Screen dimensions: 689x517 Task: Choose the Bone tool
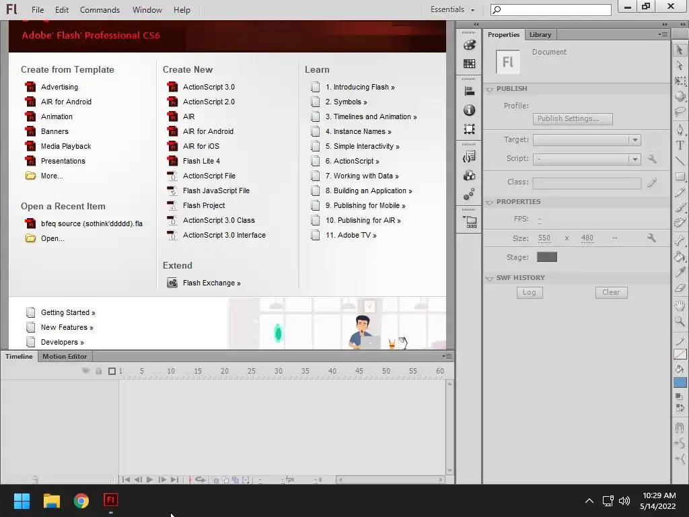[x=680, y=240]
